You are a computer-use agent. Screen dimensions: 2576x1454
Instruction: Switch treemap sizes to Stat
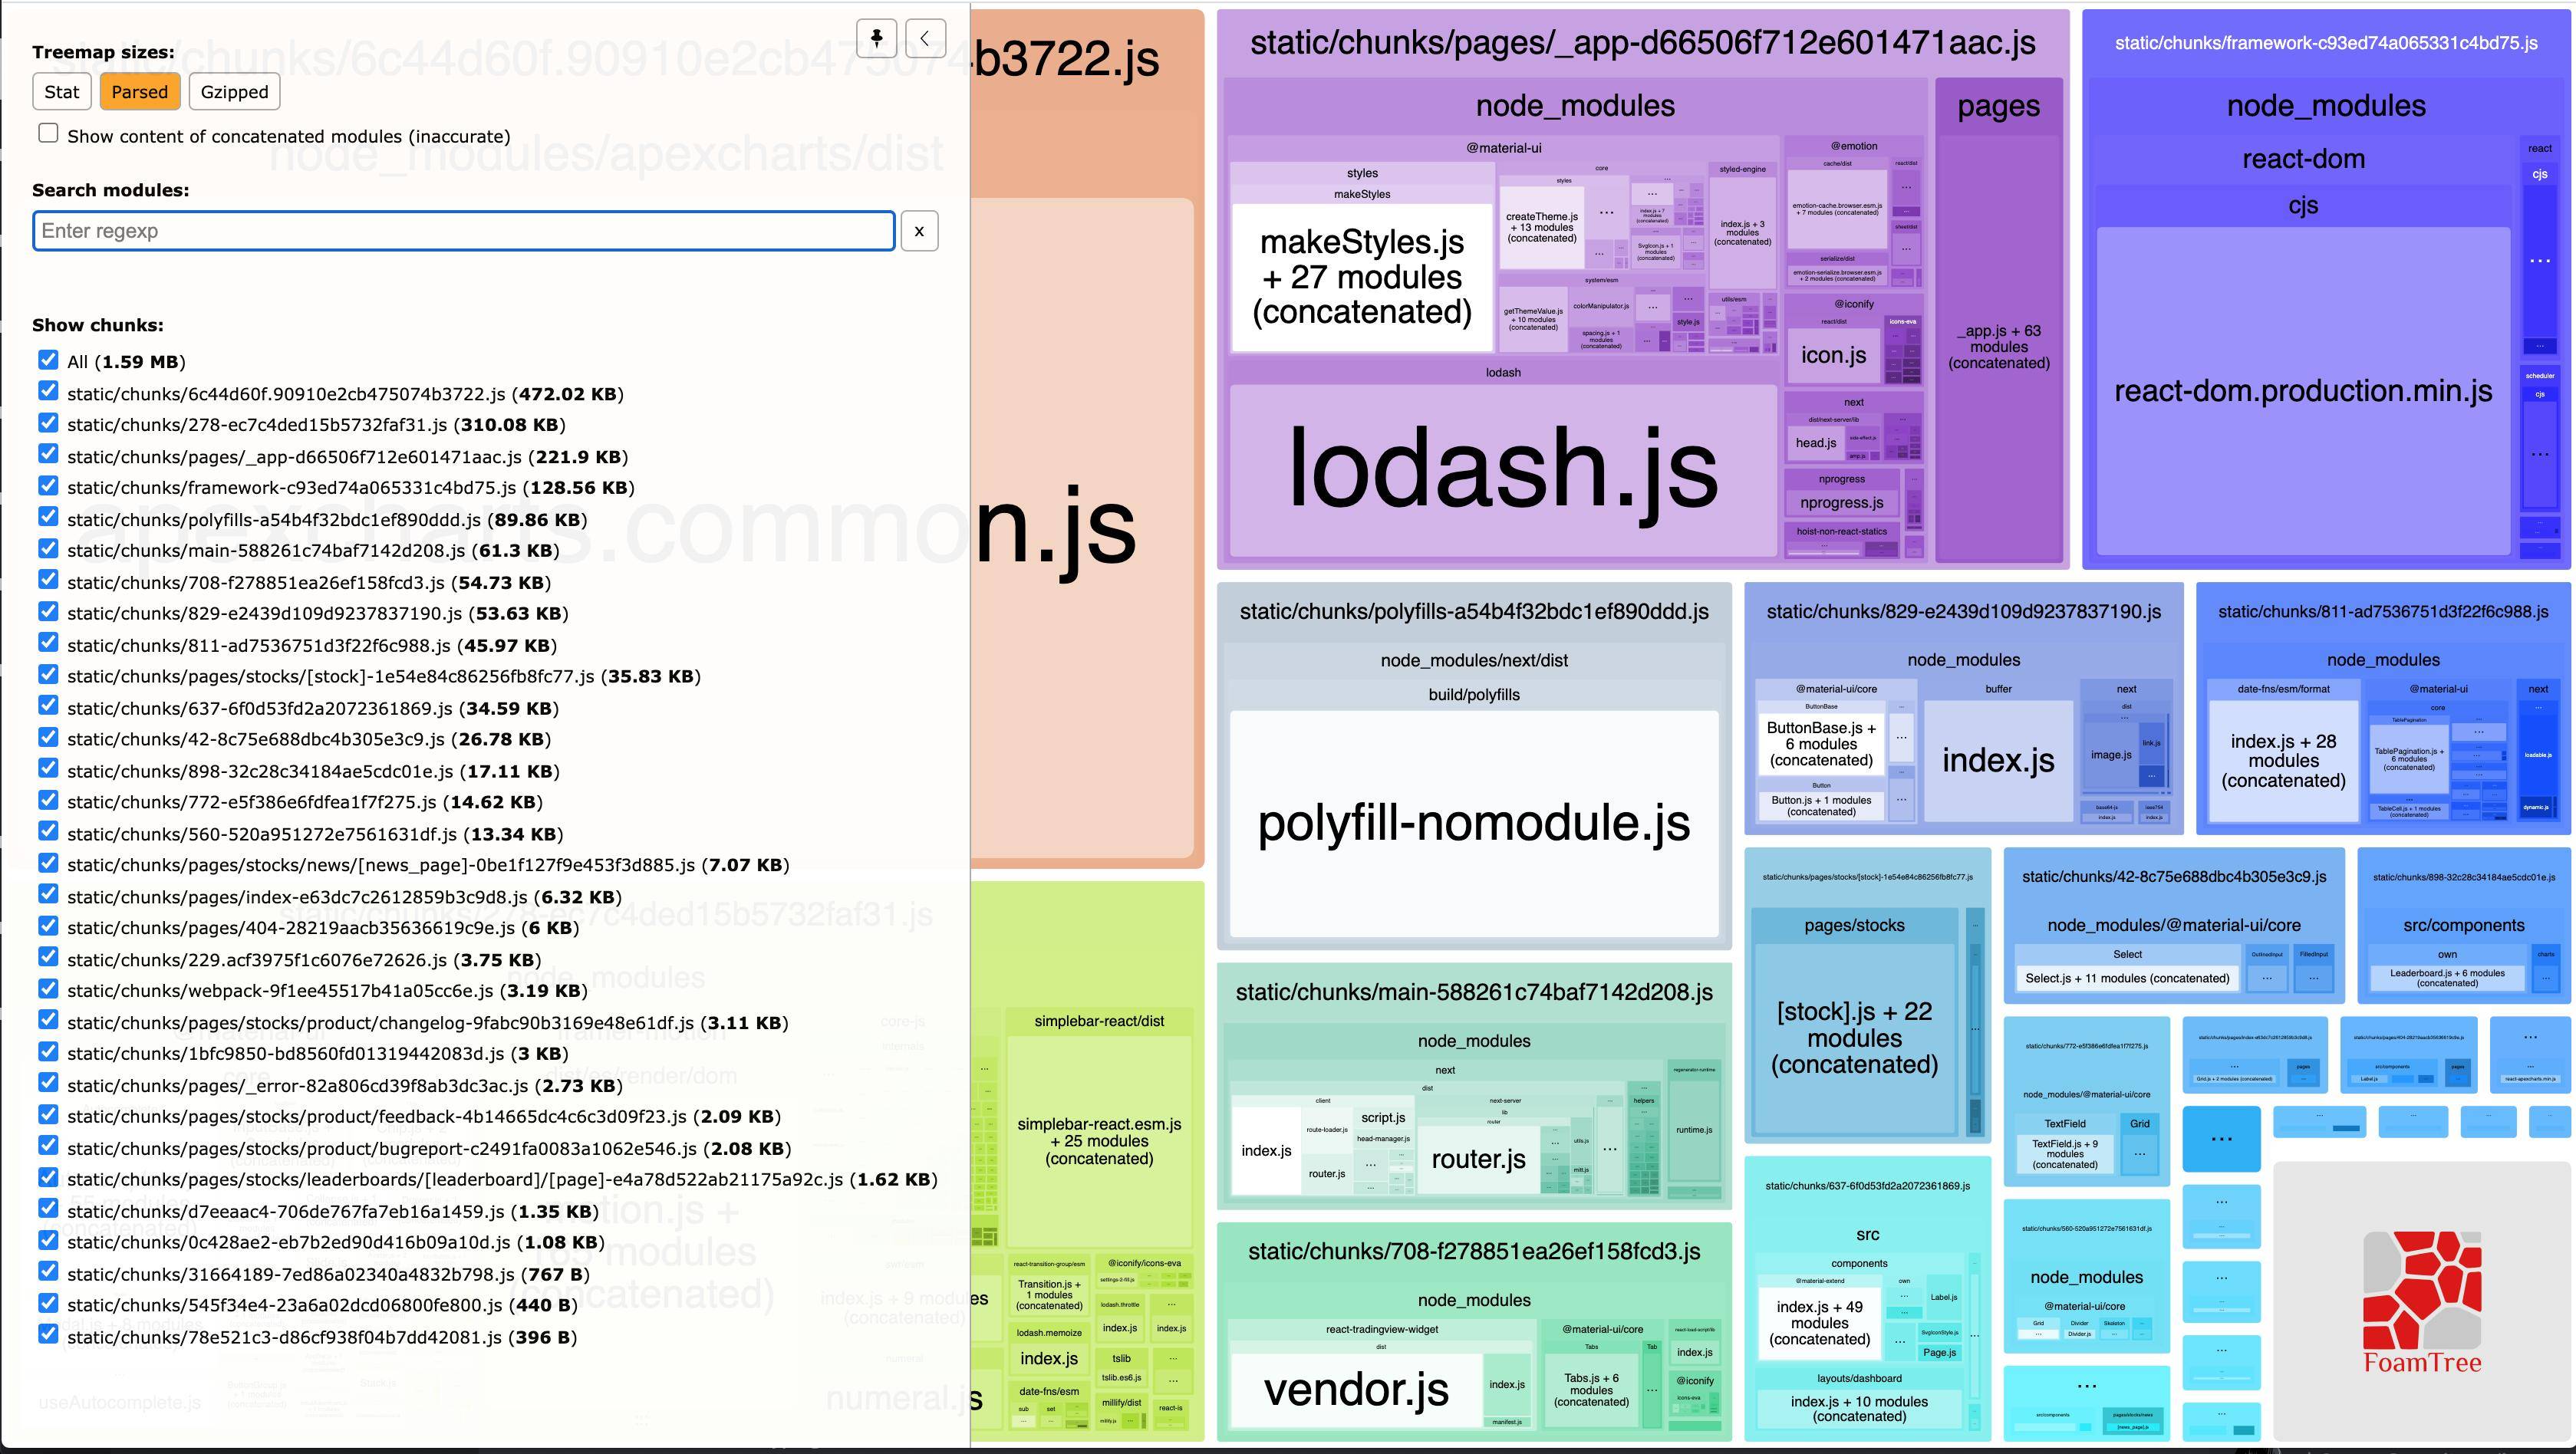61,91
